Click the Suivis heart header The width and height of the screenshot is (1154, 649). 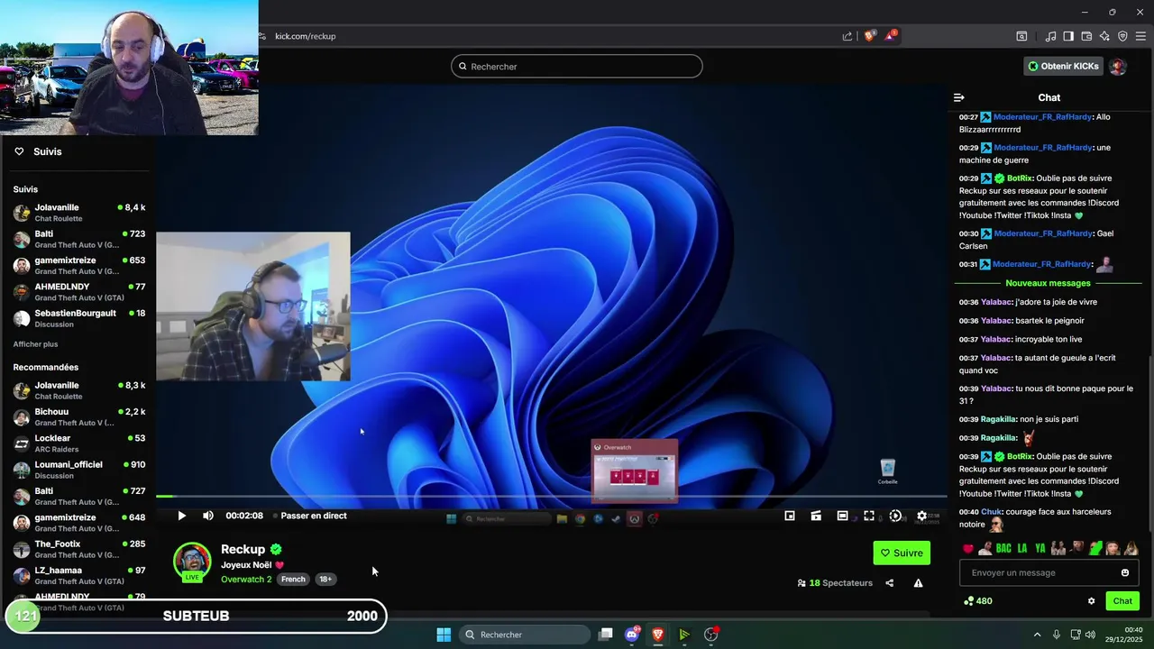point(38,151)
